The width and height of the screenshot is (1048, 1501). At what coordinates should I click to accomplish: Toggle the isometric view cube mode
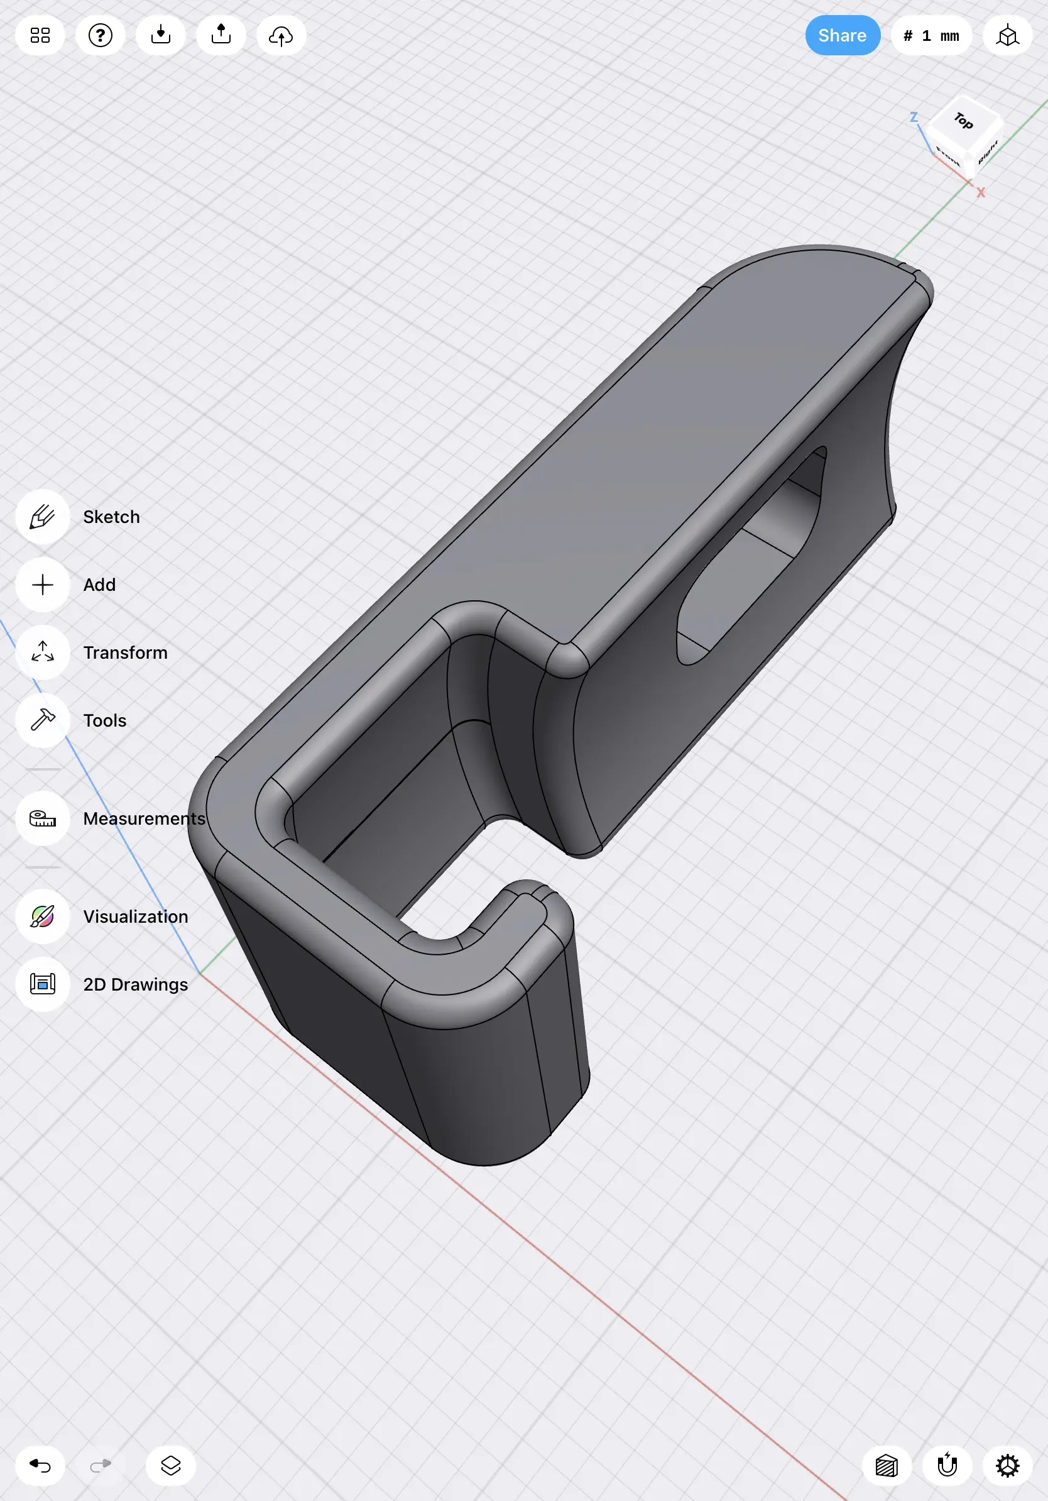pos(1007,35)
